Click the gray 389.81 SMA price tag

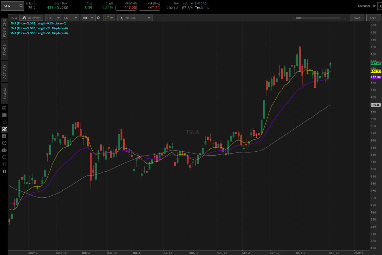[375, 105]
